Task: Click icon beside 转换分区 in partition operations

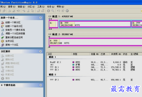Action: coord(3,67)
